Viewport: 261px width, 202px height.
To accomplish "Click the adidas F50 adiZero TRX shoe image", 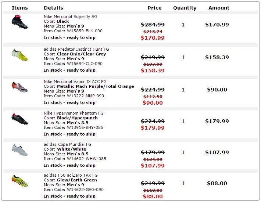I will point(19,181).
